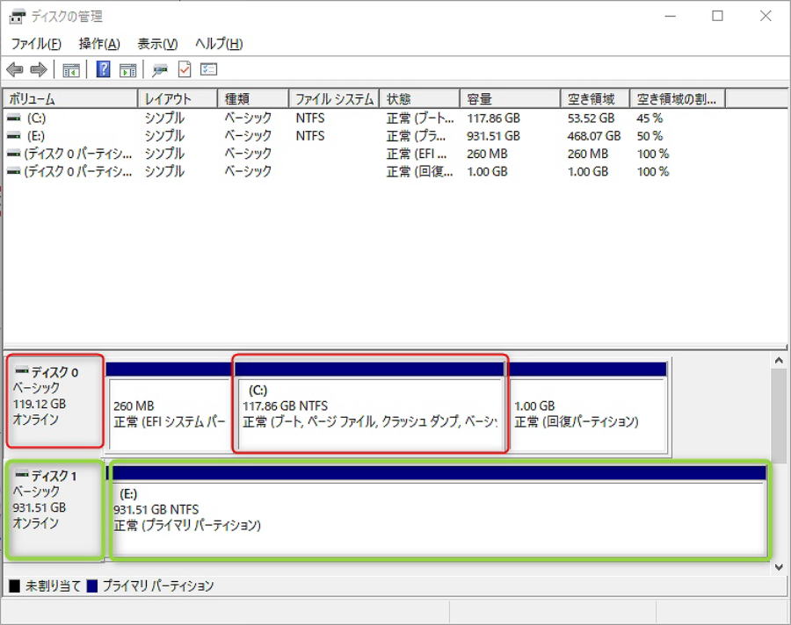Viewport: 791px width, 625px height.
Task: Open the ヘルプ(H) menu
Action: pyautogui.click(x=219, y=44)
